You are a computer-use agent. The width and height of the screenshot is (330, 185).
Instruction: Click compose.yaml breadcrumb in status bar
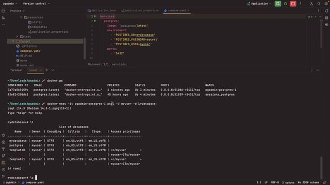click(33, 183)
